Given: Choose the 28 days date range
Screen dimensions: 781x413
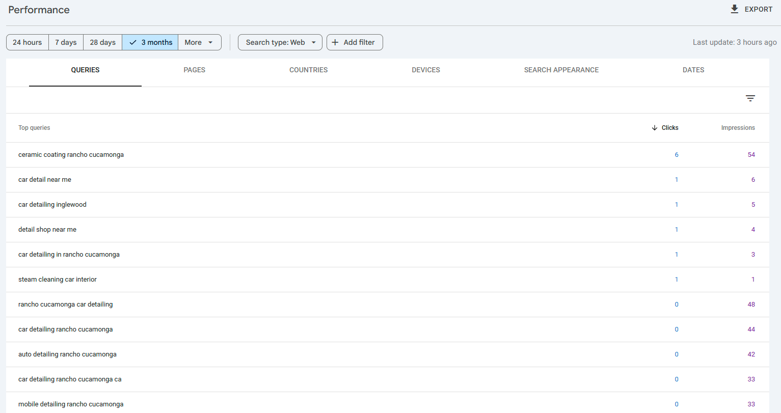Looking at the screenshot, I should pos(102,42).
